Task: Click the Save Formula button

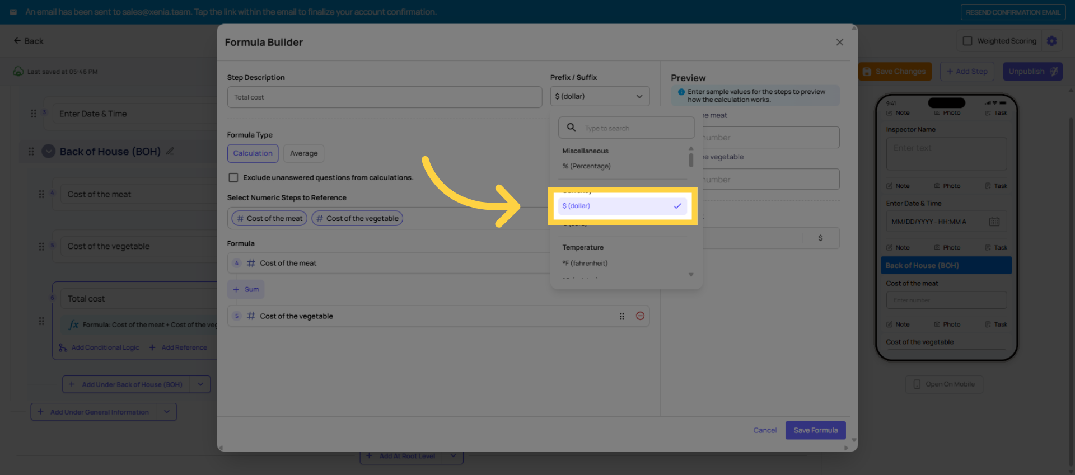Action: pyautogui.click(x=815, y=430)
